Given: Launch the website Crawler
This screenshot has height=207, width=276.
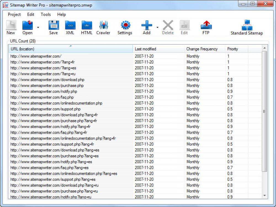Looking at the screenshot, I should [103, 27].
